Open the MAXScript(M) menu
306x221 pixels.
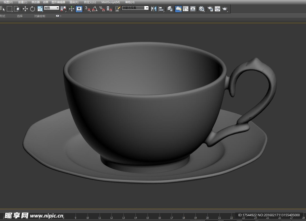[x=111, y=2]
